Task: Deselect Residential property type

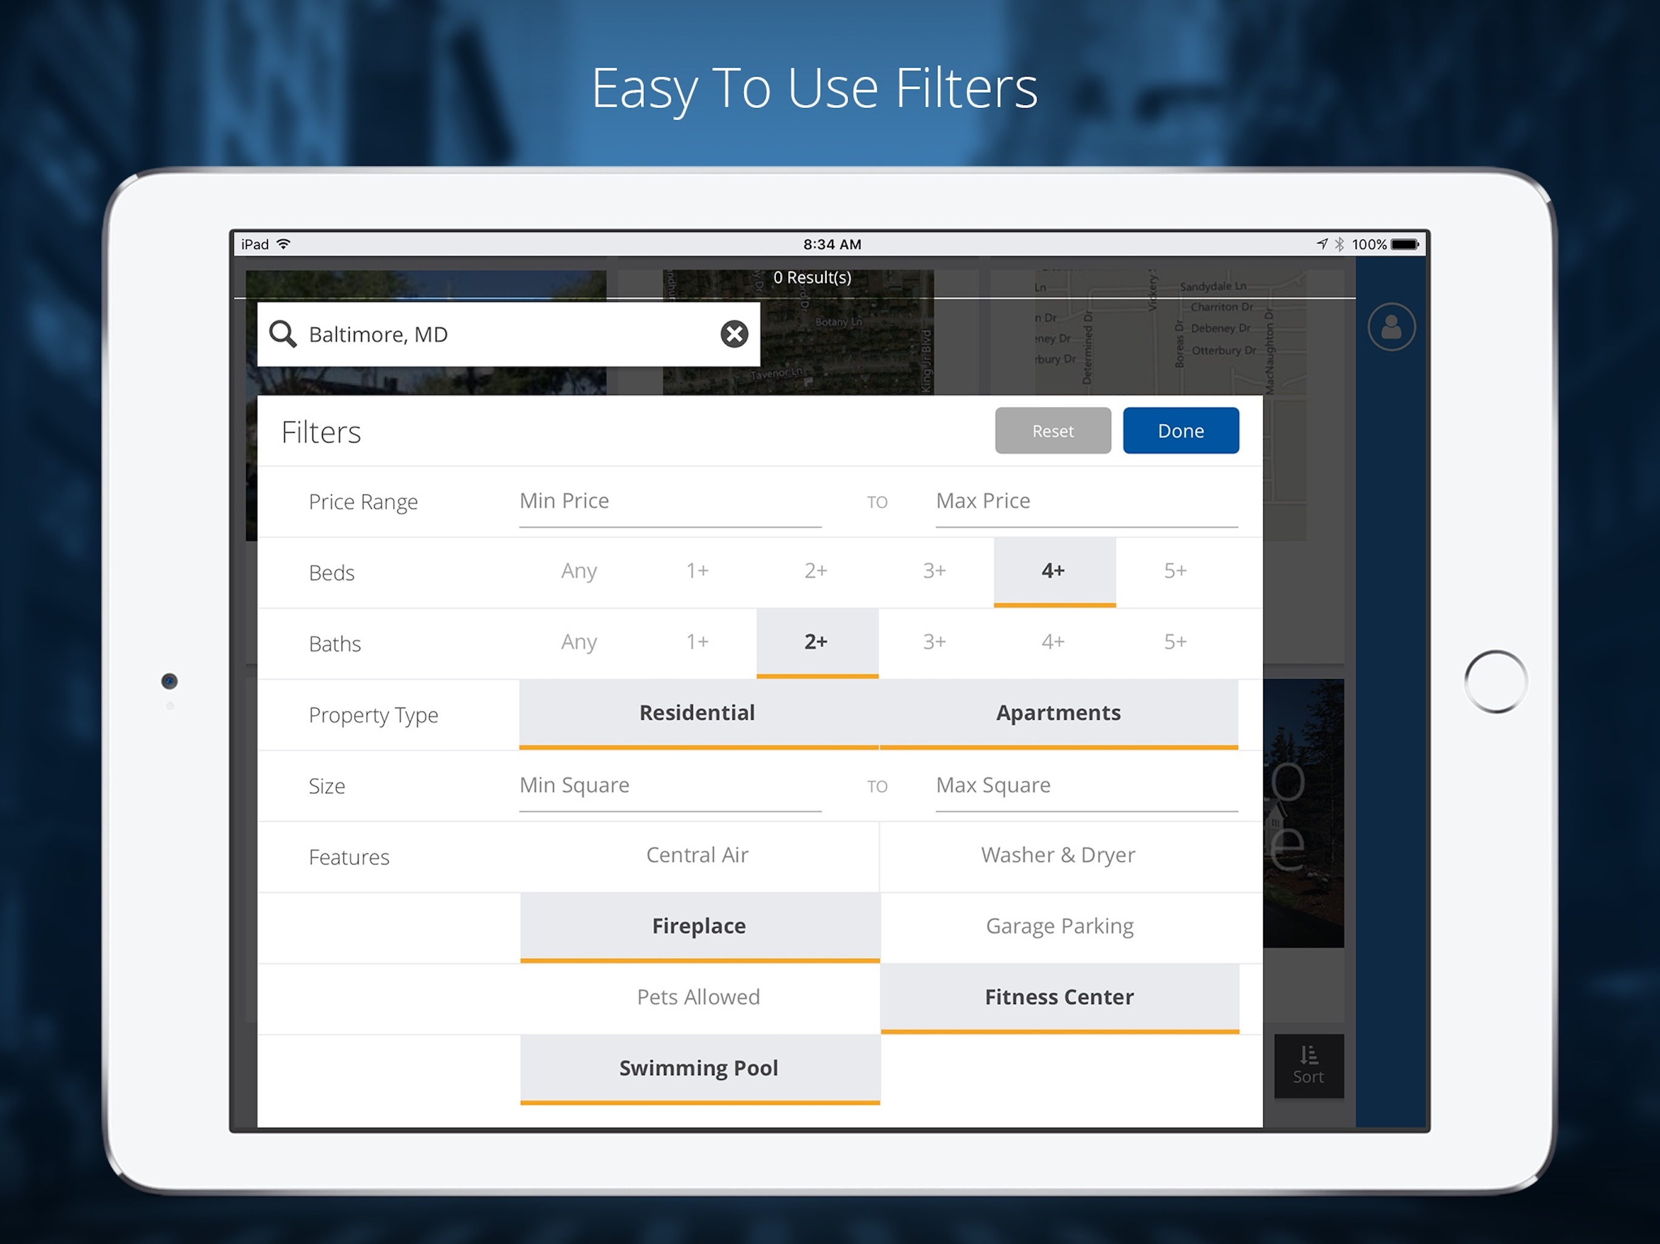Action: point(697,713)
